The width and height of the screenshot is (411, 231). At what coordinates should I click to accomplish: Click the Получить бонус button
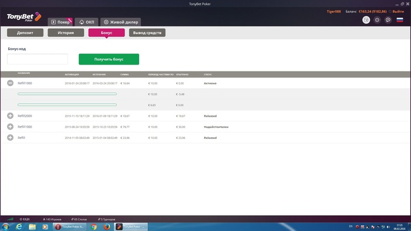(109, 59)
